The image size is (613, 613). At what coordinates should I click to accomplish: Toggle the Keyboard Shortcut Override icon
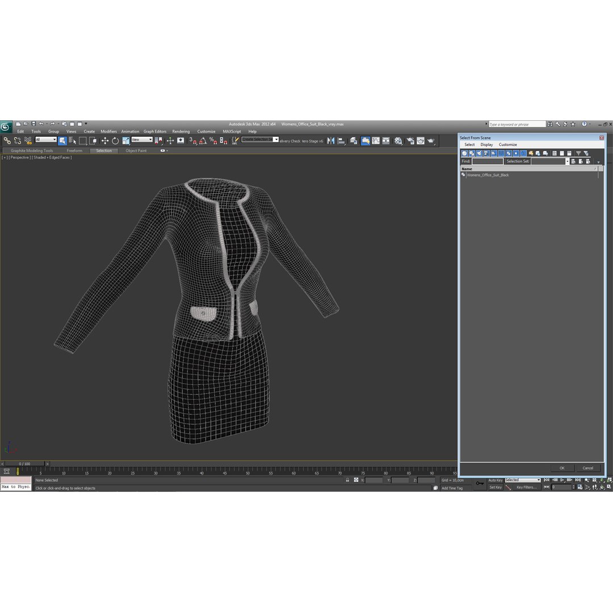click(x=180, y=141)
